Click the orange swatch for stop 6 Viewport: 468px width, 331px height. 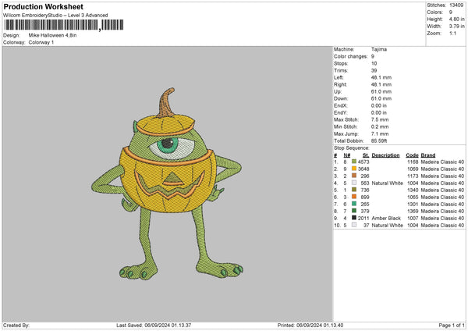pos(354,197)
